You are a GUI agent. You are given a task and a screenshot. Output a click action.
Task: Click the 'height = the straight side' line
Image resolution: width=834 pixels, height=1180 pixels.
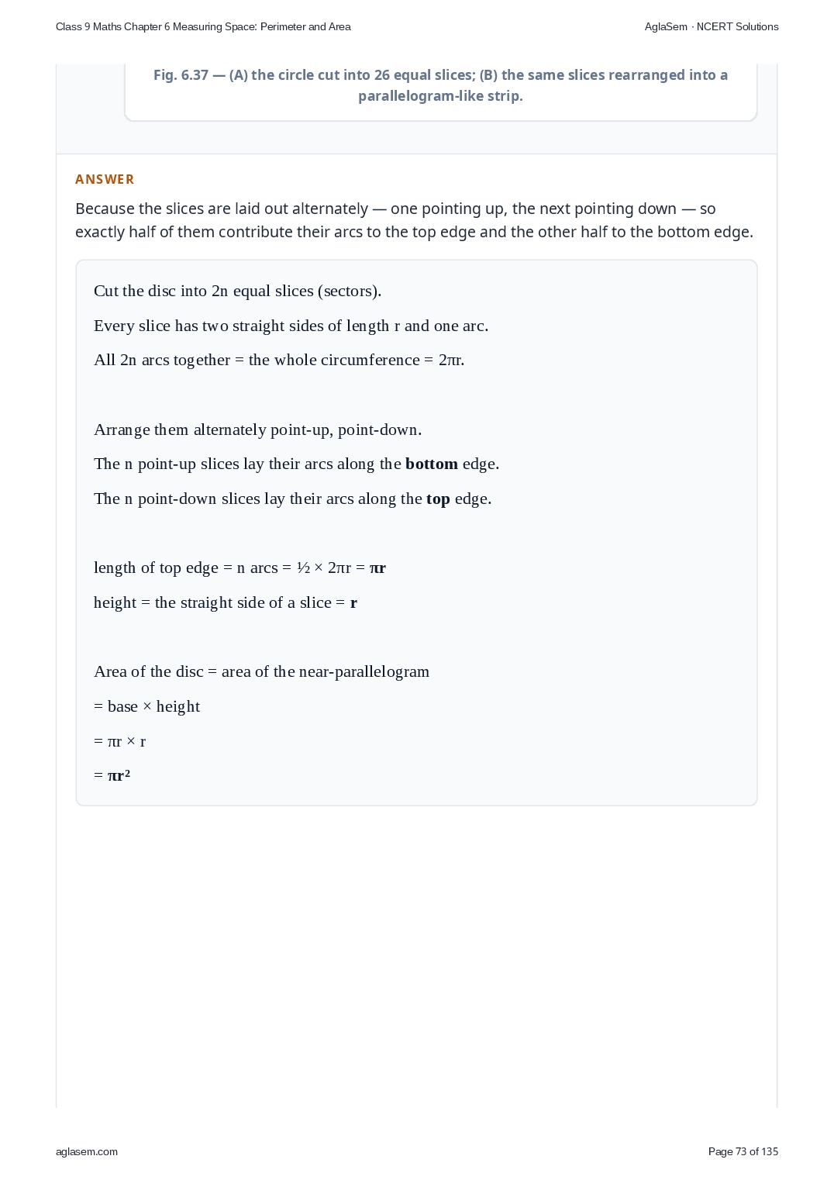(x=226, y=602)
